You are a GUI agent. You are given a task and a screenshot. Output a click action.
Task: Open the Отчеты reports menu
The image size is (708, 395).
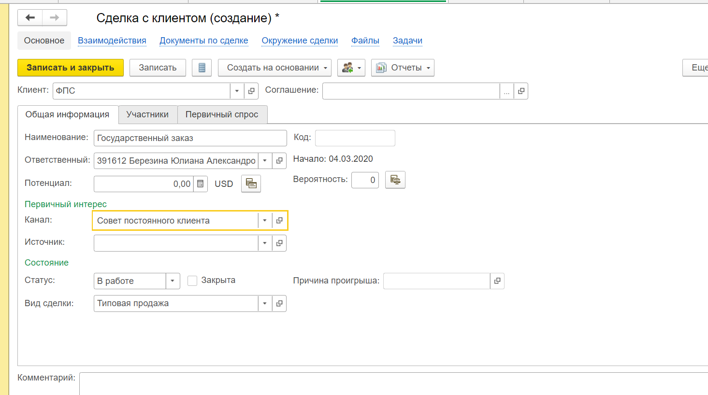click(403, 68)
